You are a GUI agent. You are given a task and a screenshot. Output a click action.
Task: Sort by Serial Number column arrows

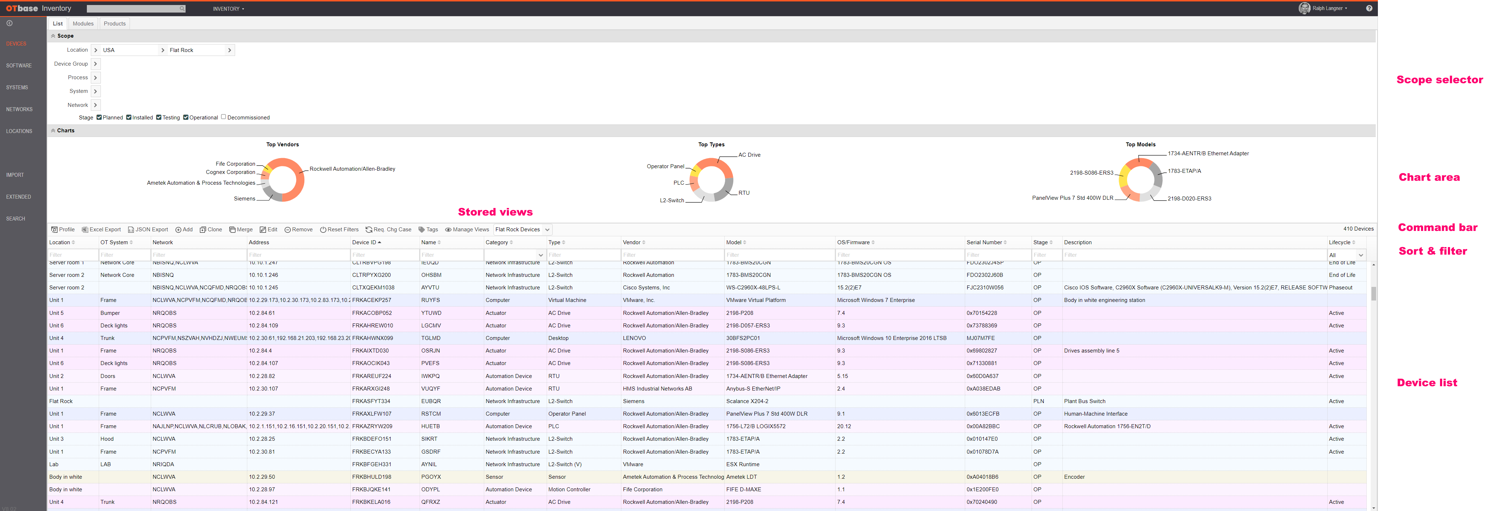(1005, 243)
